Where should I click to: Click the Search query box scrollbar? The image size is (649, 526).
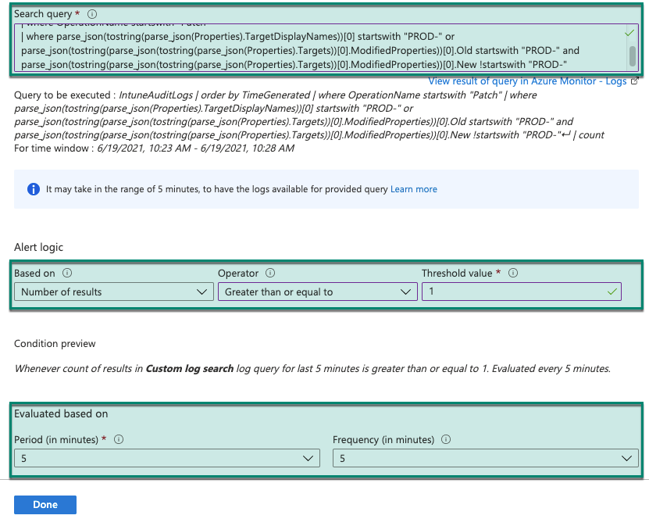click(x=633, y=56)
